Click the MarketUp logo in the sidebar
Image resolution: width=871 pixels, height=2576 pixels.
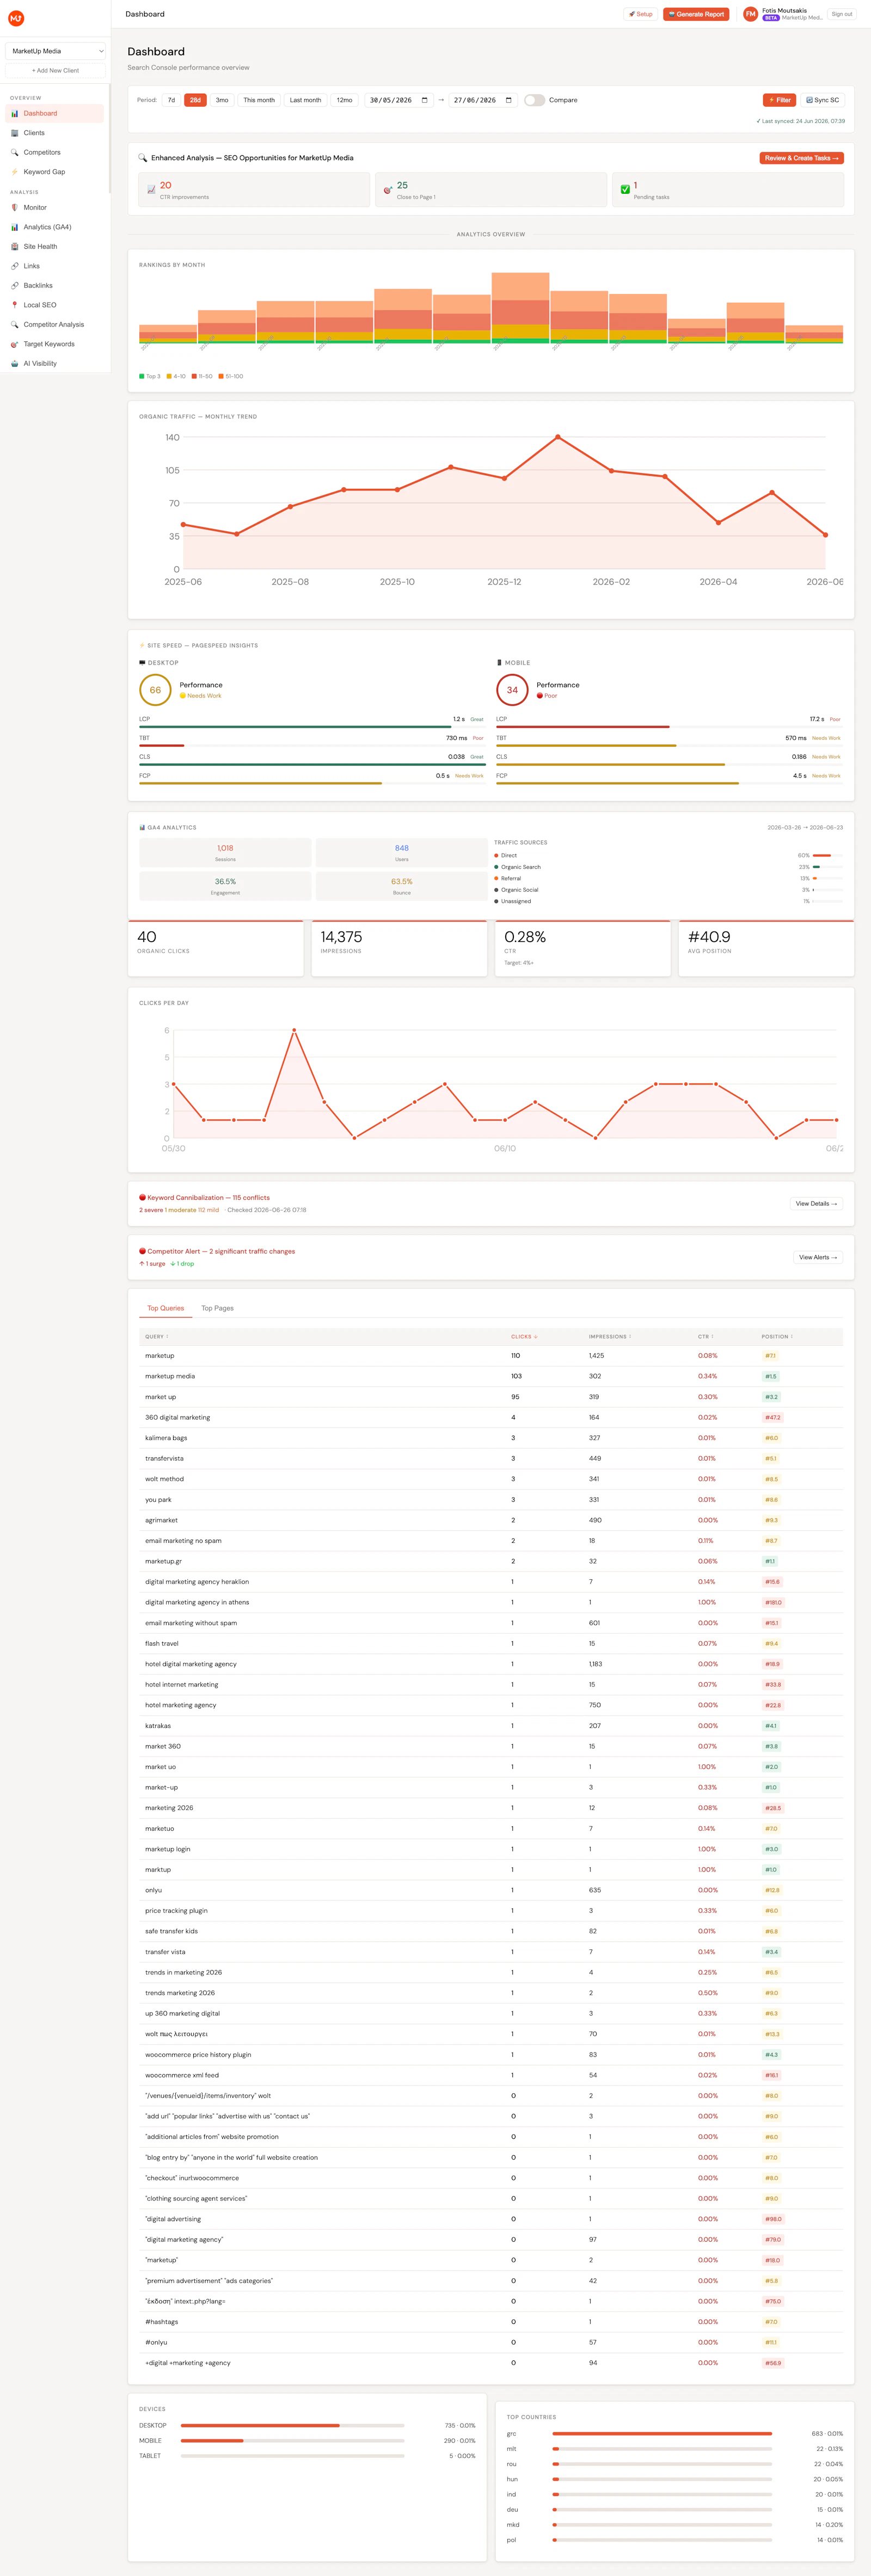coord(16,18)
